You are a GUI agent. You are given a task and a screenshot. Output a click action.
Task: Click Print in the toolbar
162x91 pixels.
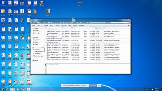tap(70, 25)
